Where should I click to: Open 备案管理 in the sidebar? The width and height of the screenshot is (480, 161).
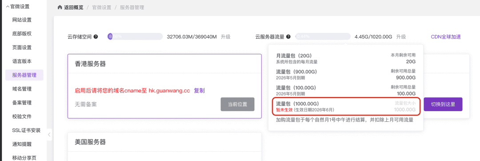pyautogui.click(x=22, y=103)
